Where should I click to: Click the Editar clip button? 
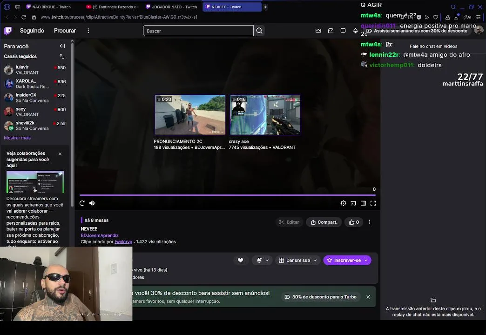click(289, 222)
